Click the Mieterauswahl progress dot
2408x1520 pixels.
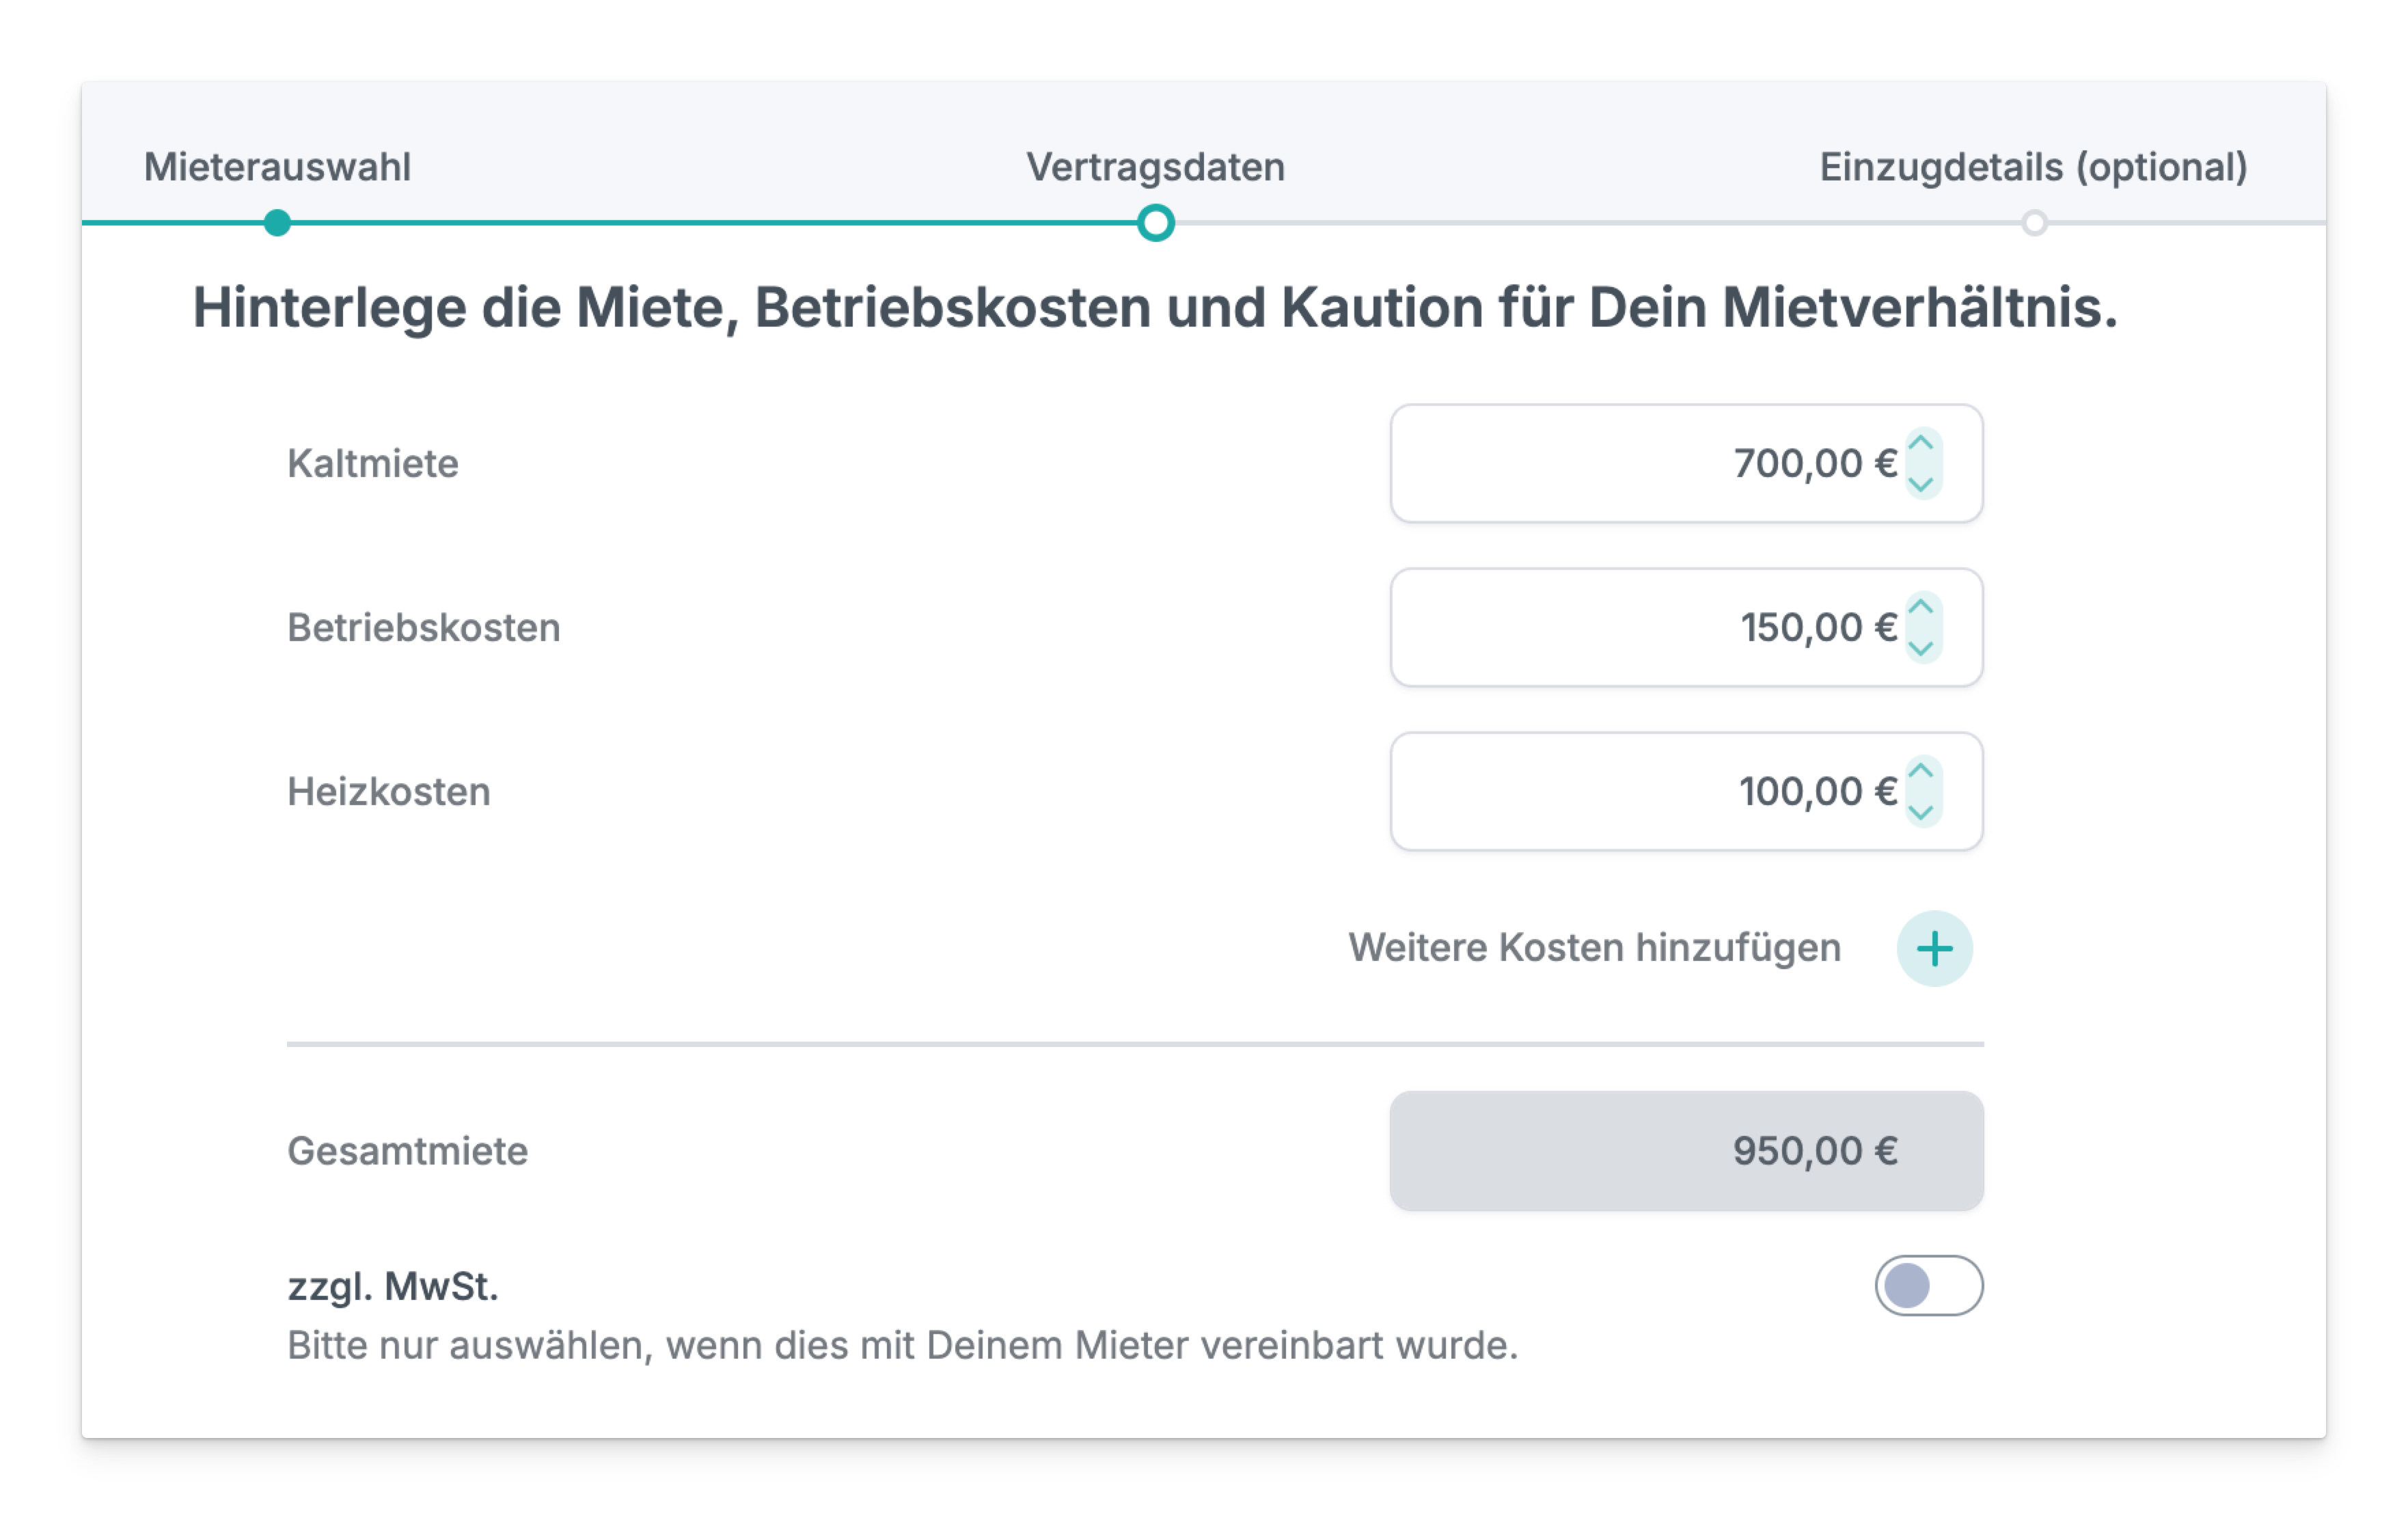[x=277, y=223]
